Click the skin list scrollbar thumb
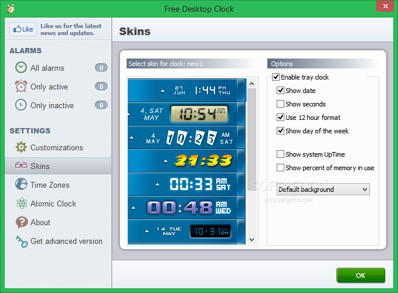The width and height of the screenshot is (398, 293). pyautogui.click(x=252, y=139)
